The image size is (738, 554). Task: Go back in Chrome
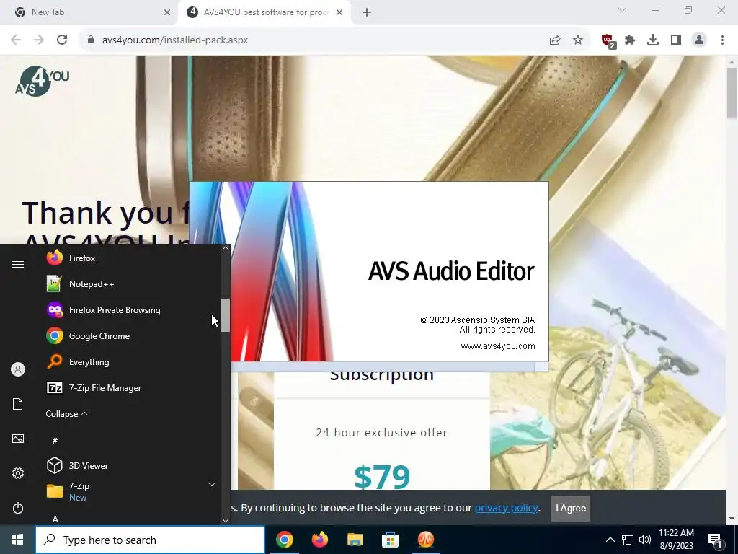[x=16, y=40]
